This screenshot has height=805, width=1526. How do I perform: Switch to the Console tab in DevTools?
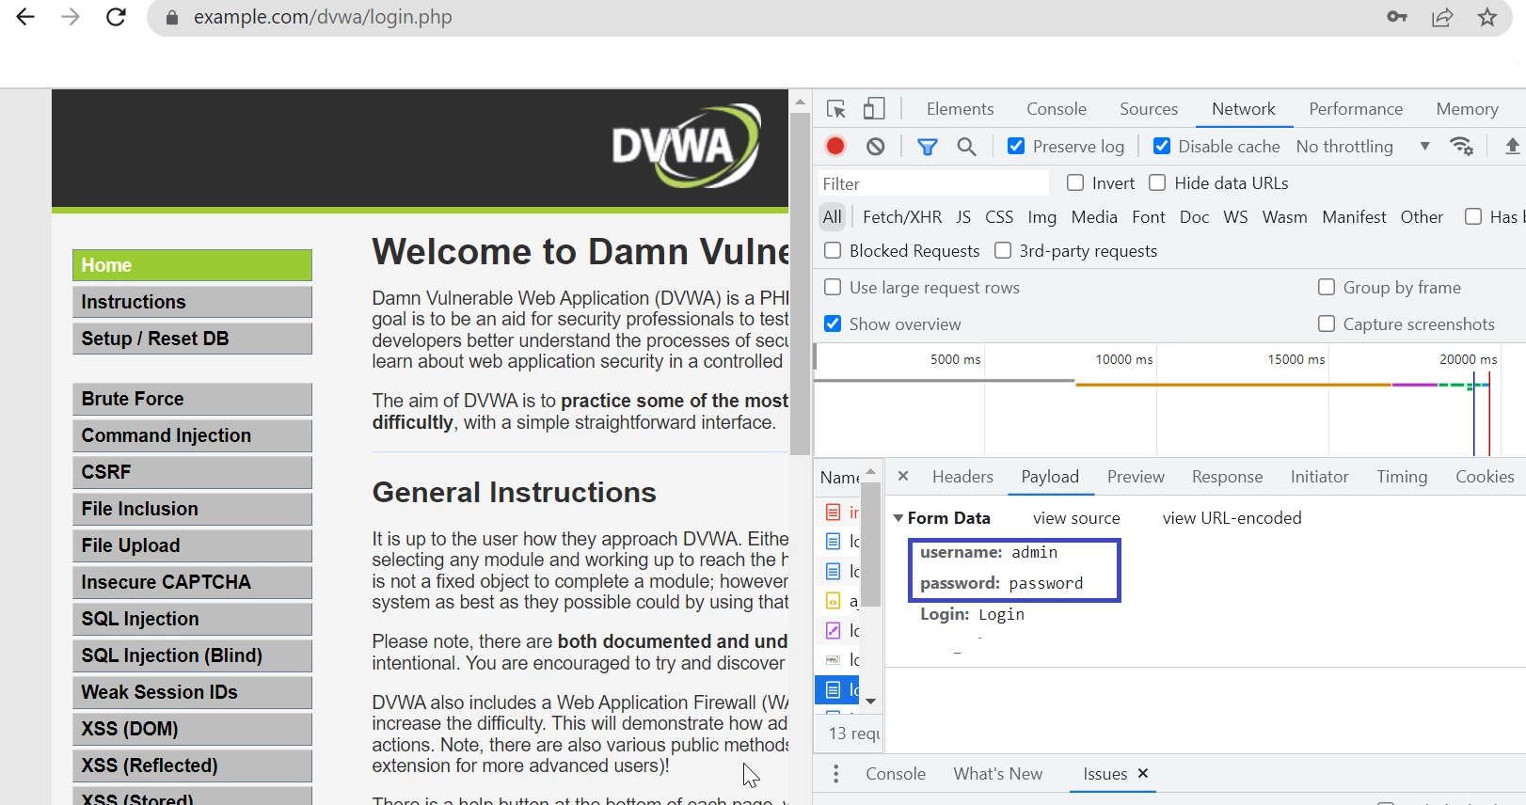[1057, 109]
